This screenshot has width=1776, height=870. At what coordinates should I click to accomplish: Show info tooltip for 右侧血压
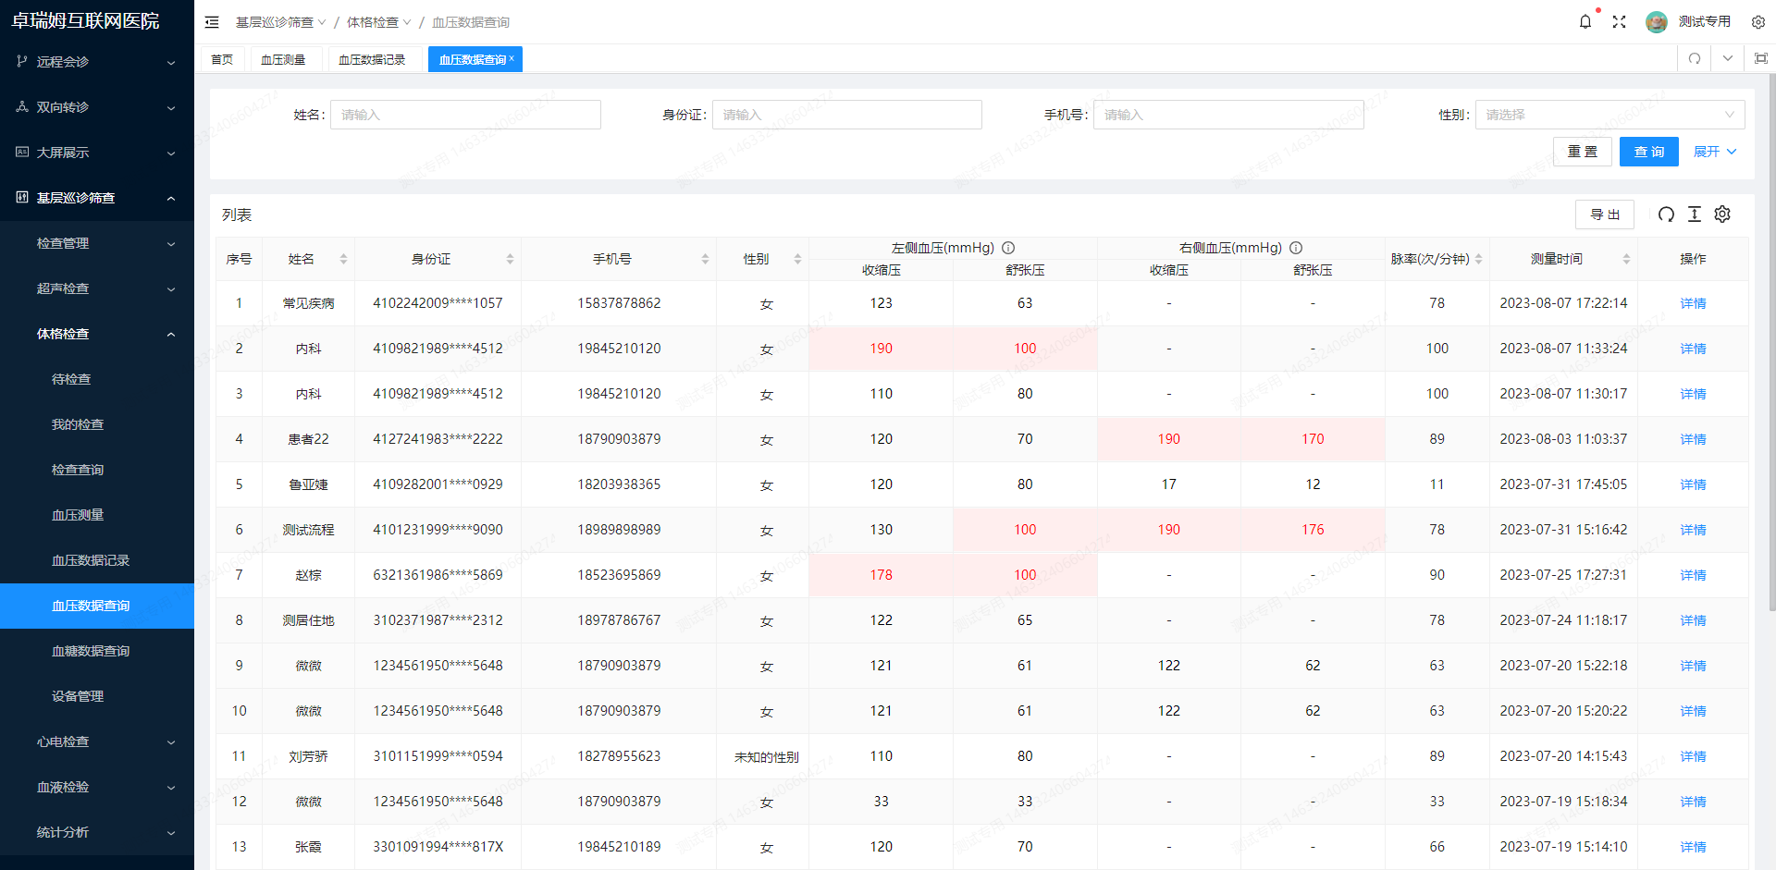click(x=1296, y=248)
